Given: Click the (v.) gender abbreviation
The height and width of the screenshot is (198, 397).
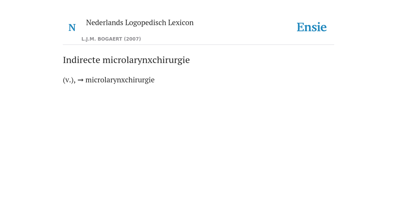Looking at the screenshot, I should point(68,80).
